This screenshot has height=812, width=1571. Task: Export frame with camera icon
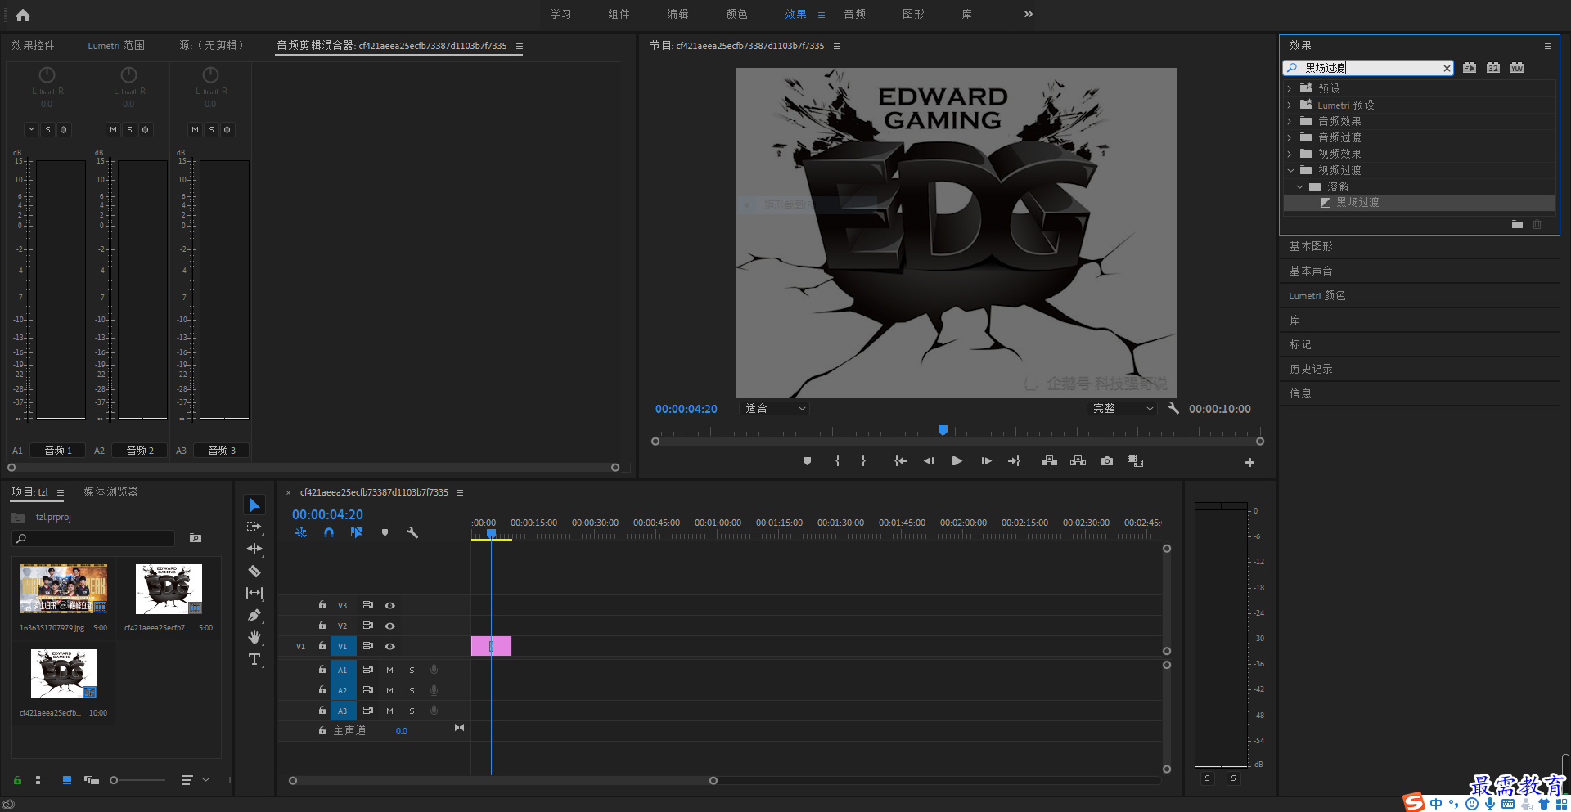point(1107,461)
